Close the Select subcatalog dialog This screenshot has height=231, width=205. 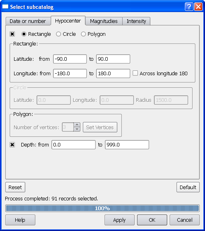198,7
